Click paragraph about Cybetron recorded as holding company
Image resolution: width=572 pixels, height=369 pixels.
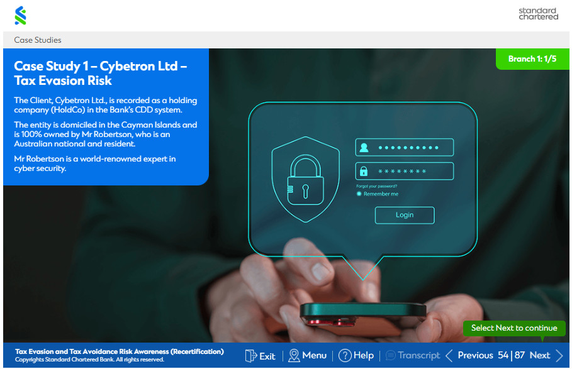click(x=106, y=105)
